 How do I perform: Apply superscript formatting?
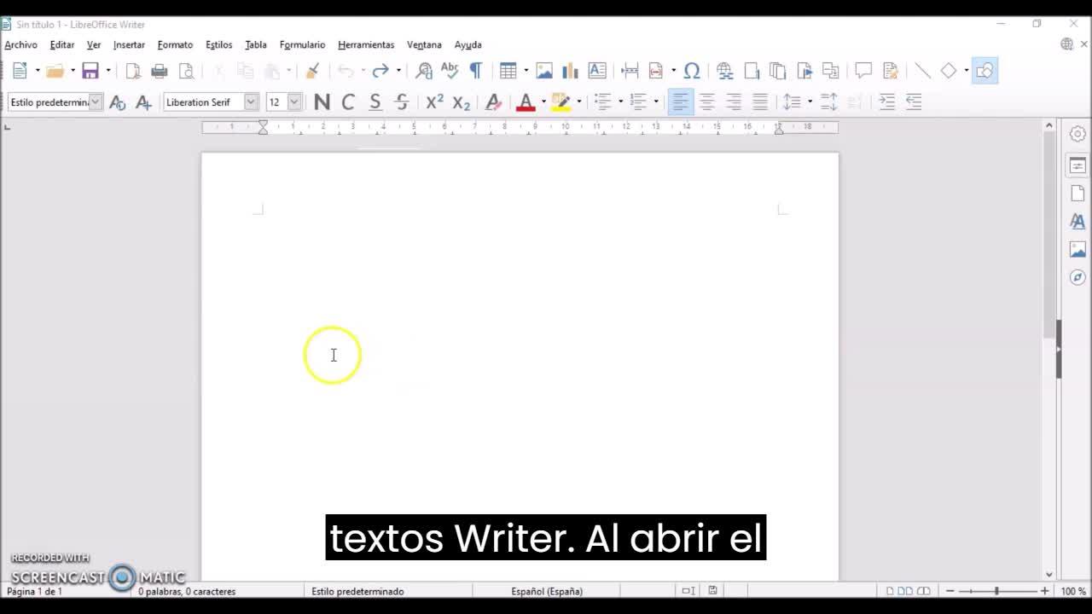tap(434, 102)
